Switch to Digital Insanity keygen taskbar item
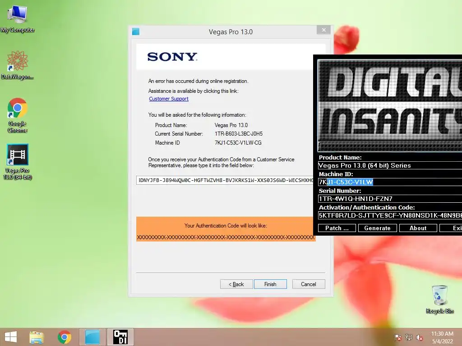This screenshot has height=346, width=462. coord(120,337)
